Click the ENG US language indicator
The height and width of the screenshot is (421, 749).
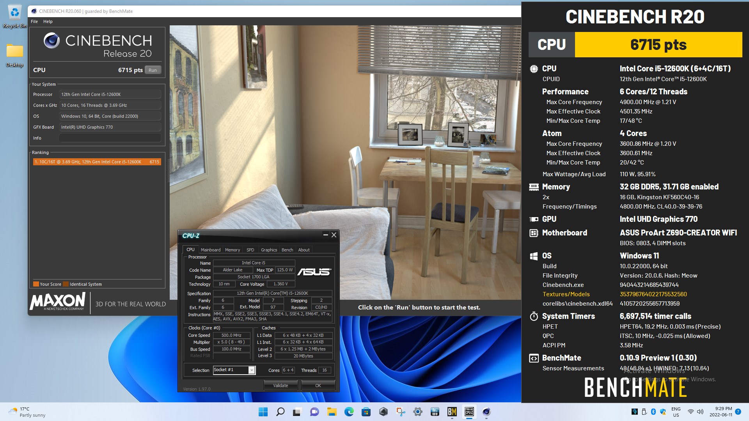pos(676,412)
